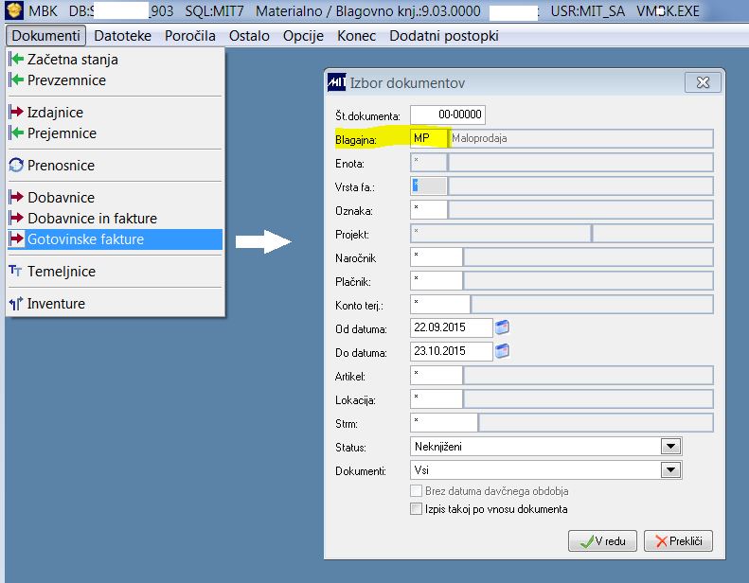Expand the Dokumenti dropdown showing Vsi

[x=670, y=469]
